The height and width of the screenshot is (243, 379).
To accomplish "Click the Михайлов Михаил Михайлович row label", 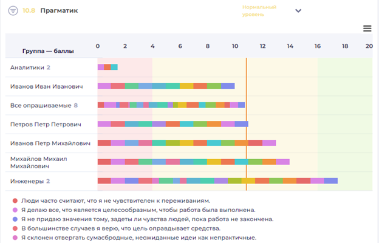I will (x=40, y=162).
